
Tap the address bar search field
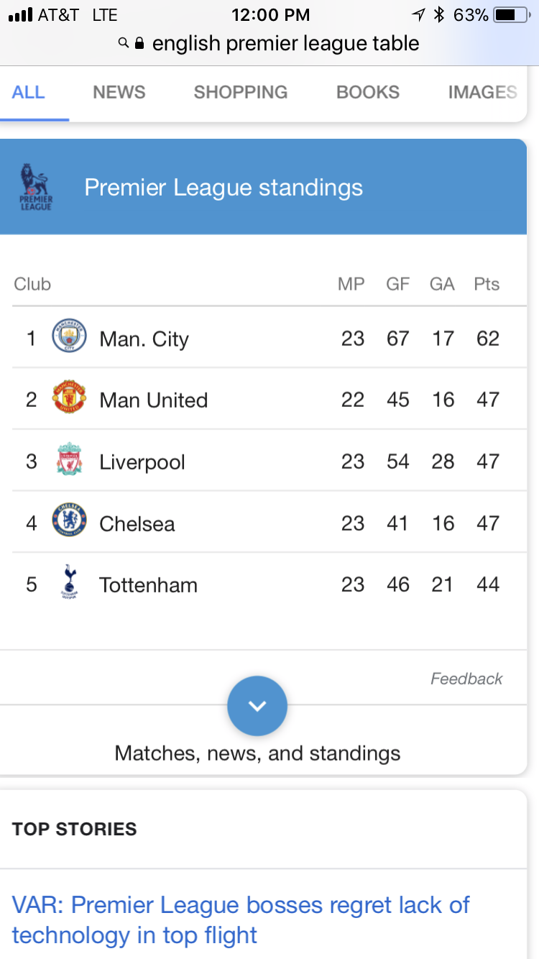(x=285, y=44)
